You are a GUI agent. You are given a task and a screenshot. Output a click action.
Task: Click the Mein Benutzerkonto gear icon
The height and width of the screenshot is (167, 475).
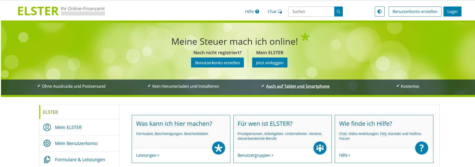(x=47, y=143)
